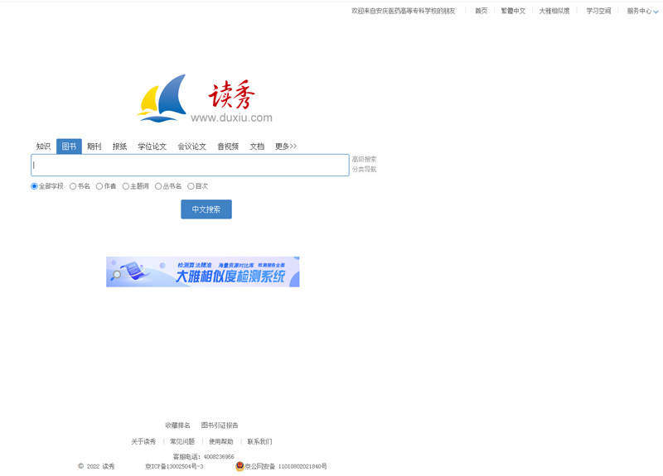
Task: Click the main search input box
Action: [x=190, y=165]
